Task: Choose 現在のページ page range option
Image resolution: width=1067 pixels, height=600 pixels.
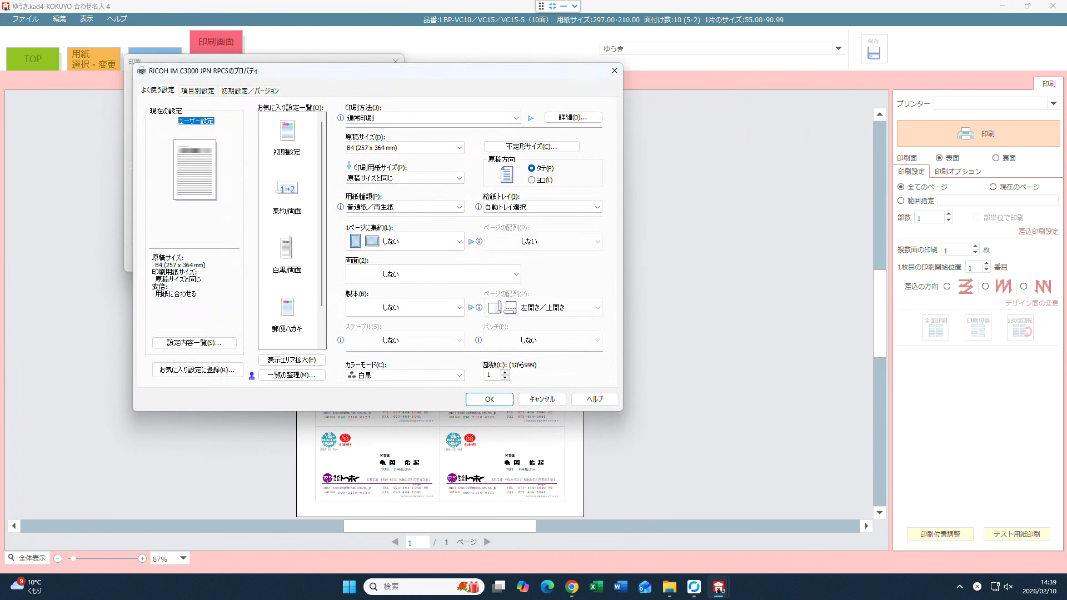Action: pos(993,187)
